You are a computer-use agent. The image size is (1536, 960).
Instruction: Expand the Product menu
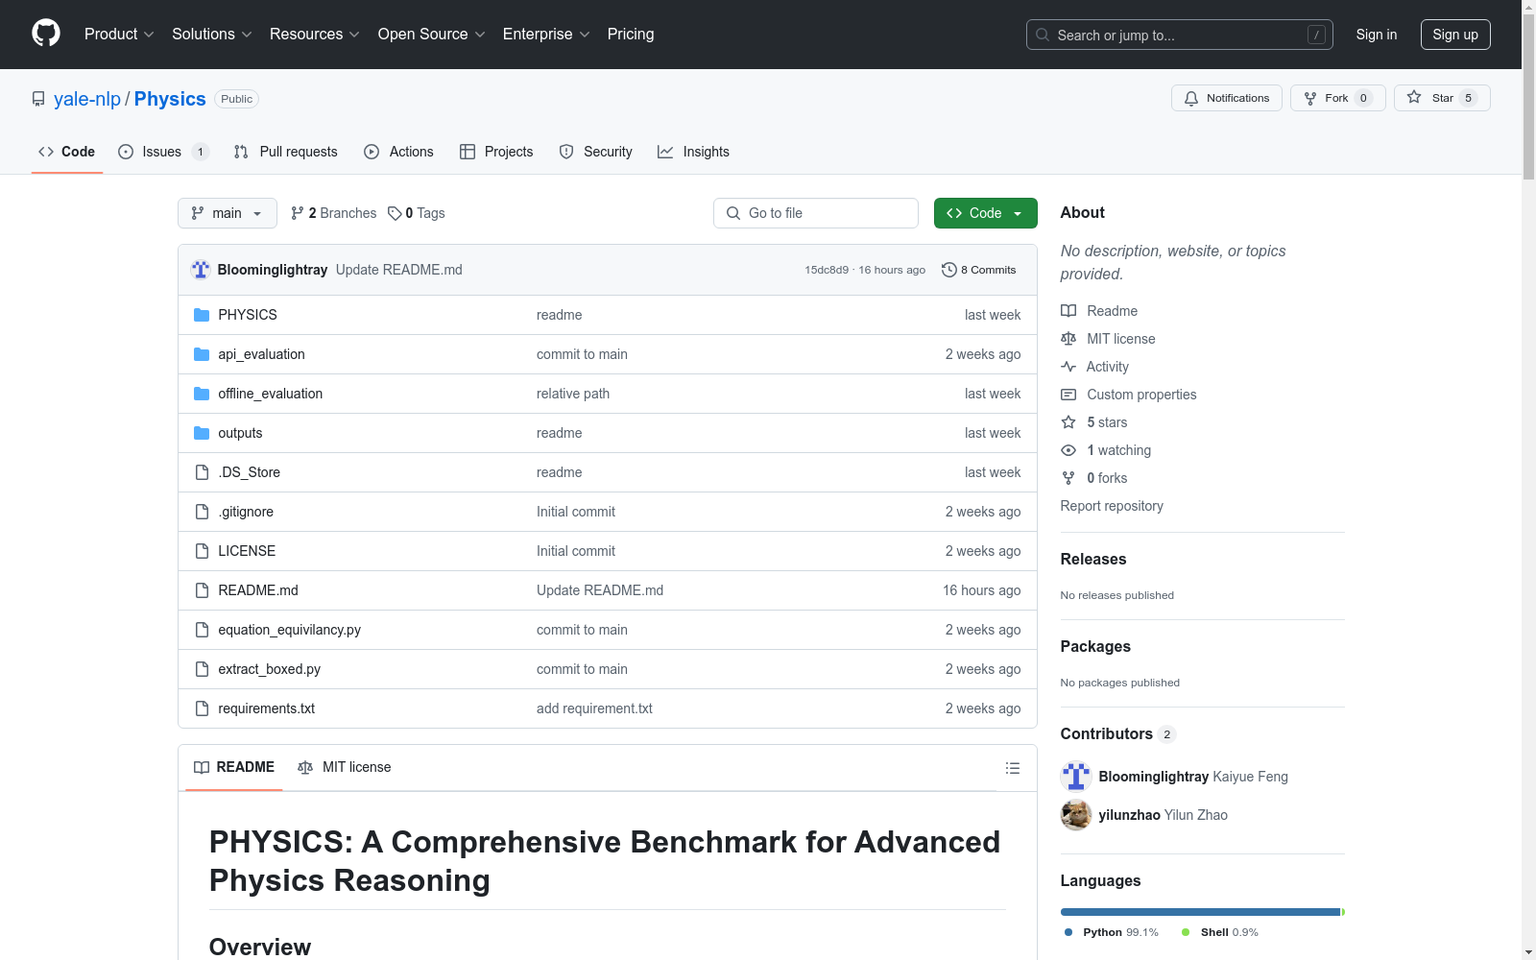119,35
